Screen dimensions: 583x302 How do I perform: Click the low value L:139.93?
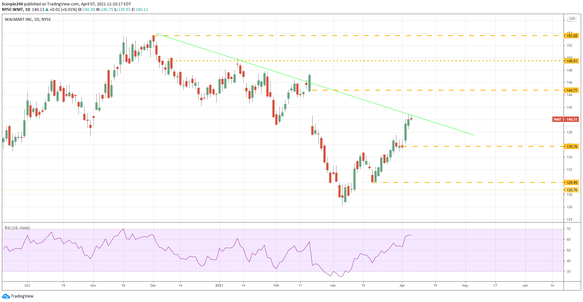coord(122,10)
